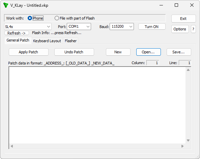Click the vertical scrollbar up arrow

click(x=188, y=70)
